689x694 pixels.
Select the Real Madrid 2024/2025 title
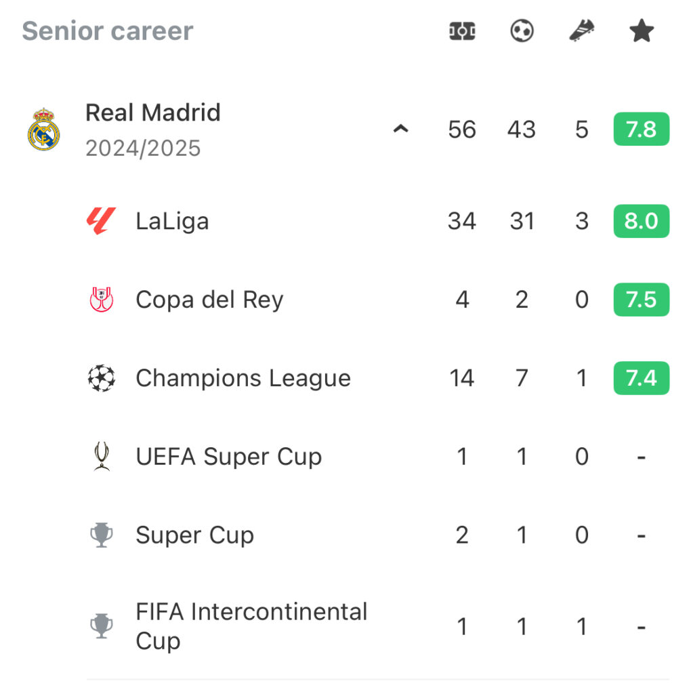pos(152,129)
